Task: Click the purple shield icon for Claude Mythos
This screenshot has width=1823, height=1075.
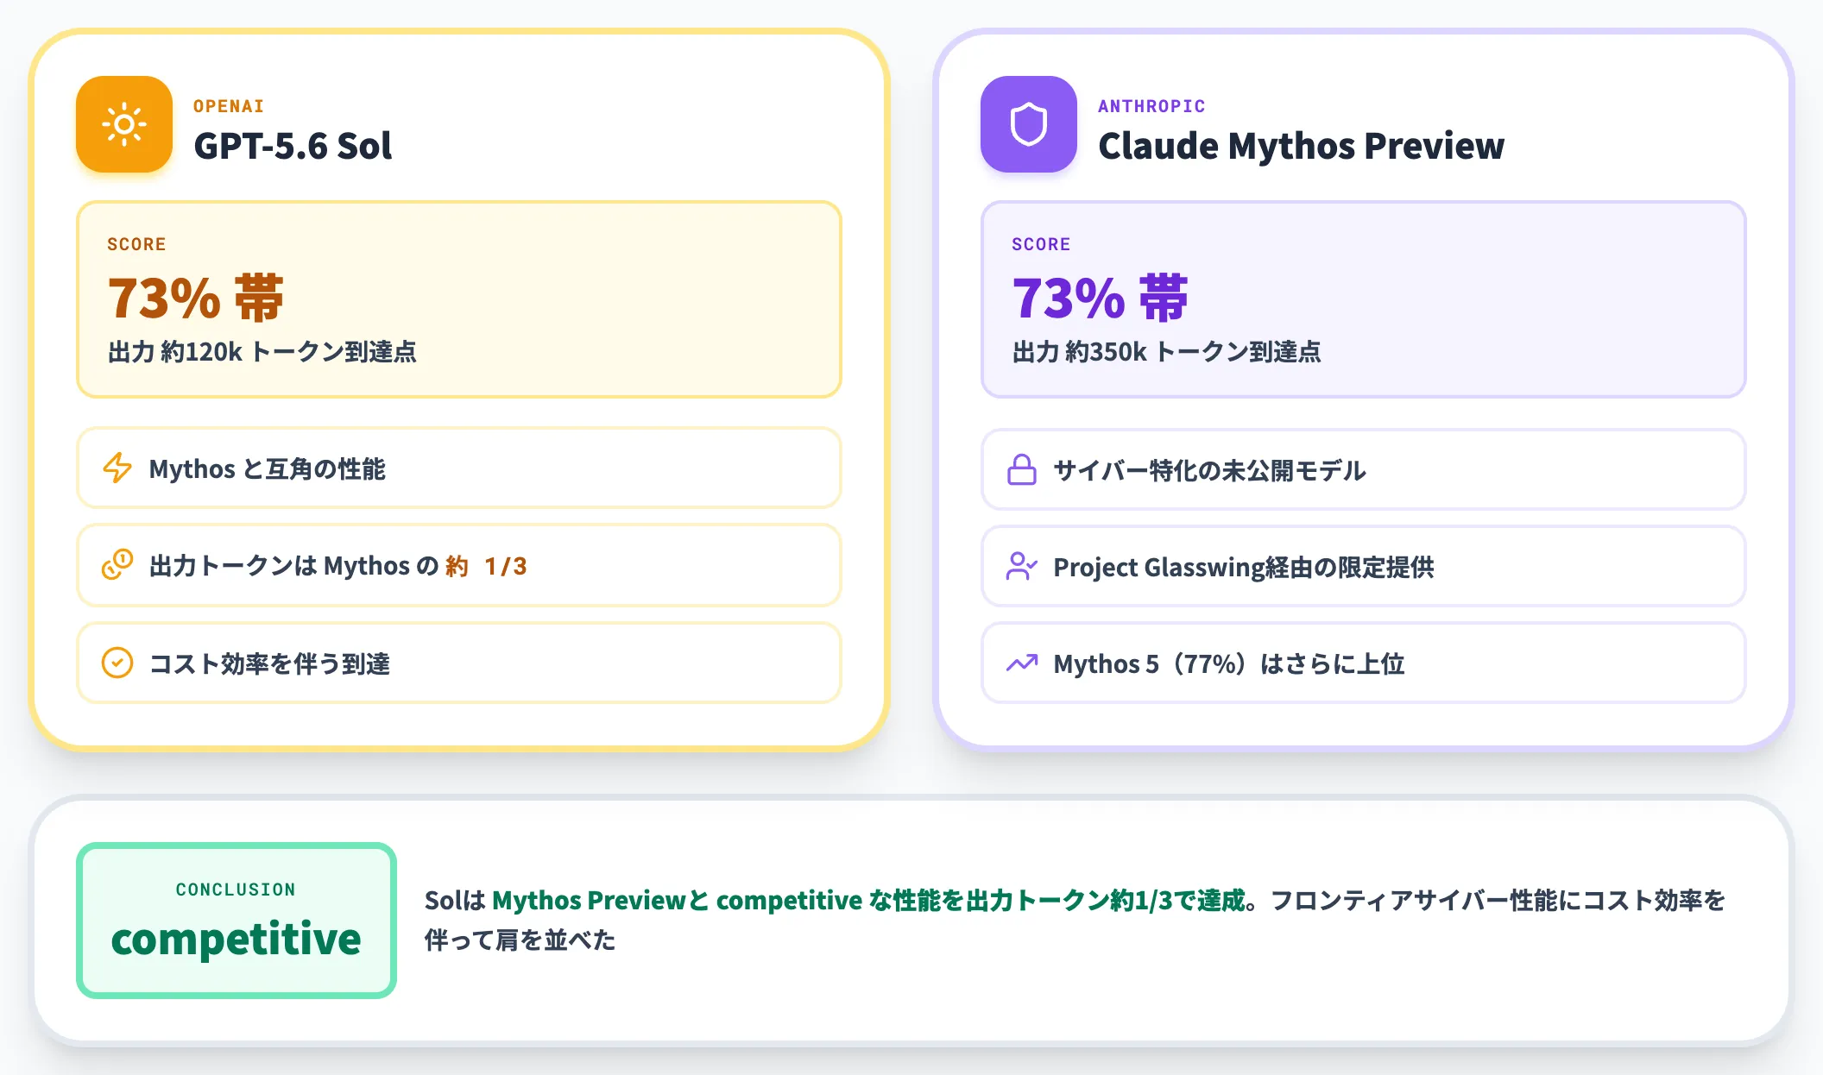Action: (1029, 124)
